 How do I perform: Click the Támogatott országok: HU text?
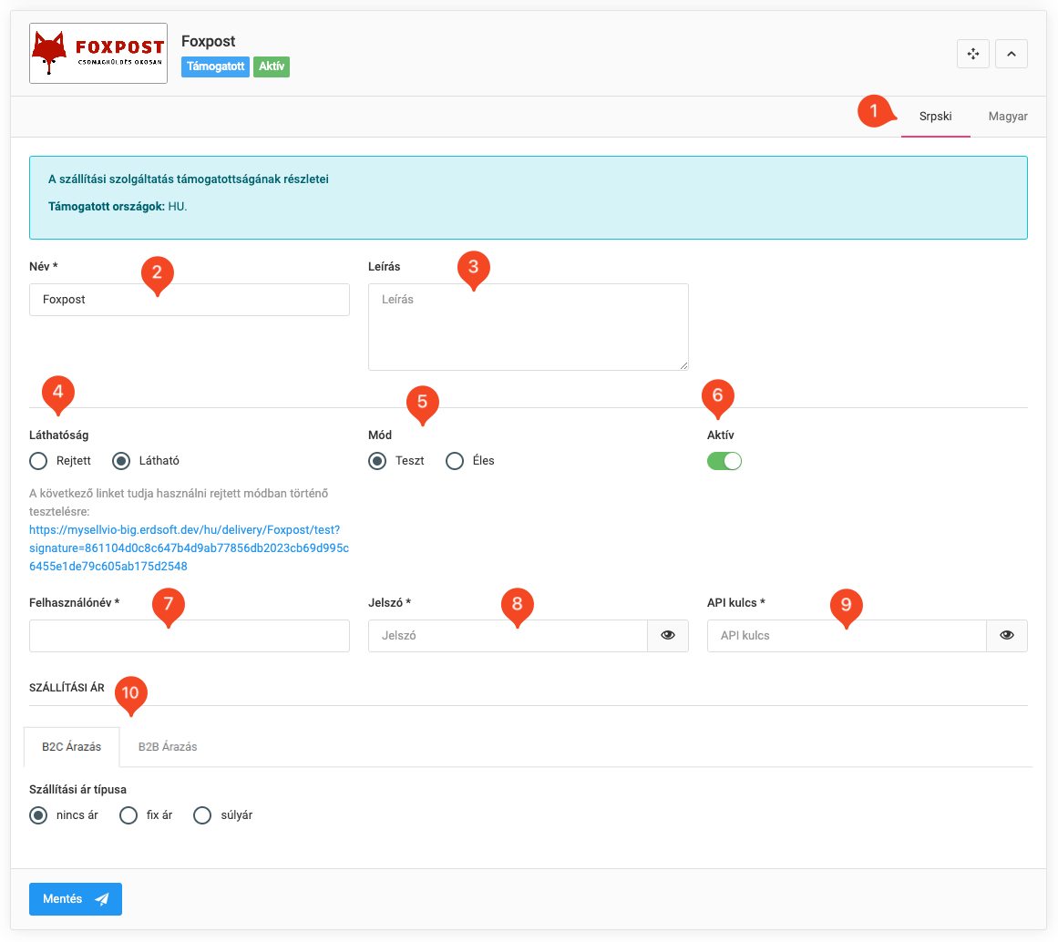118,207
